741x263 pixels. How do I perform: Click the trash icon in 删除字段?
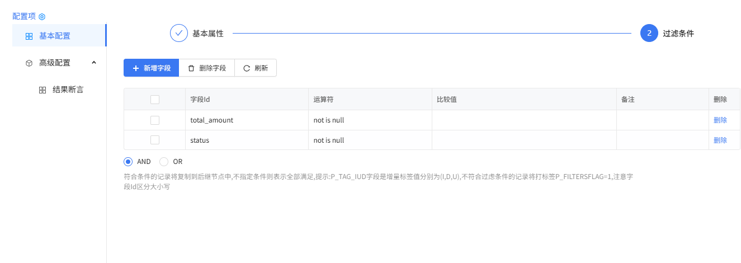tap(191, 68)
